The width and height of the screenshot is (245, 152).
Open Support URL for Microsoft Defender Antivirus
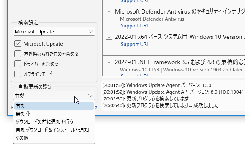click(x=135, y=26)
